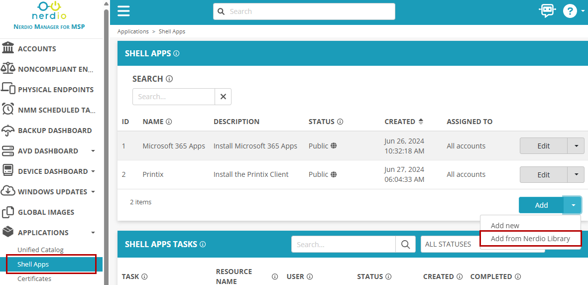Open Shell Apps in sidebar
The image size is (588, 285).
point(51,265)
